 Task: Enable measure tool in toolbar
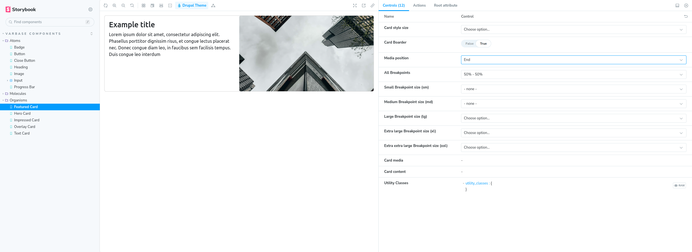[x=161, y=6]
